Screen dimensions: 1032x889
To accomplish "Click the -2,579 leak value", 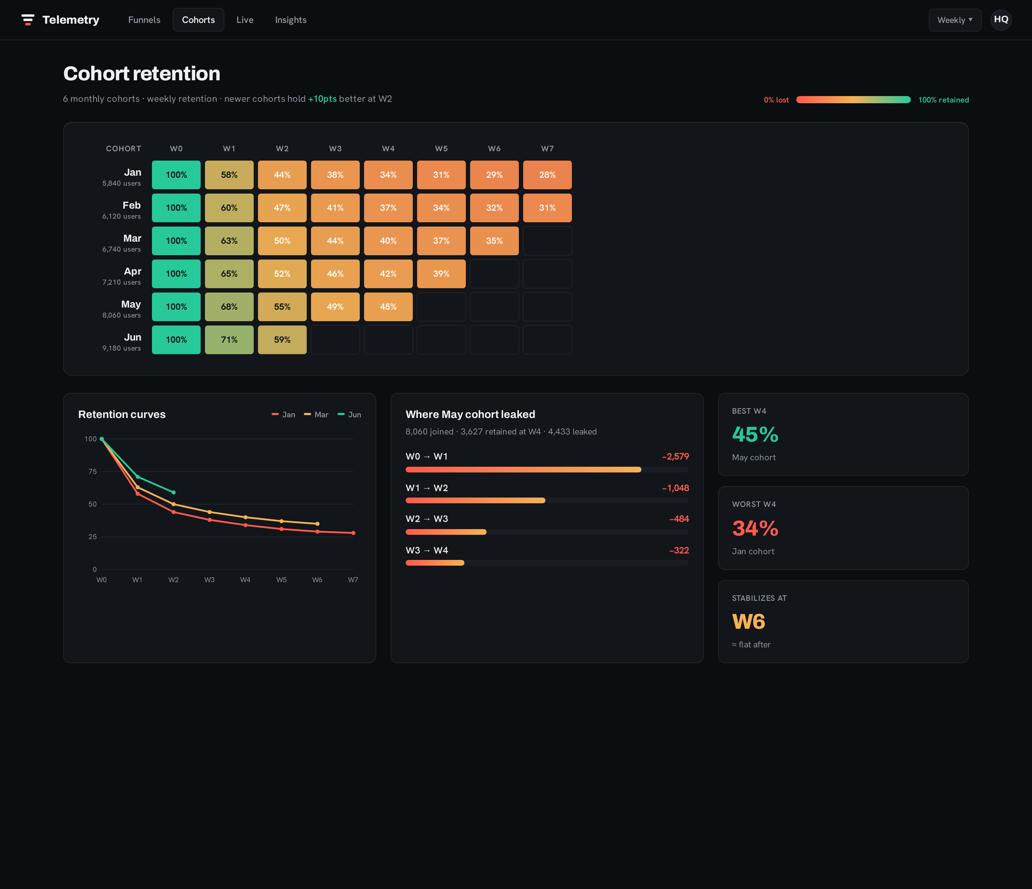I will tap(675, 456).
